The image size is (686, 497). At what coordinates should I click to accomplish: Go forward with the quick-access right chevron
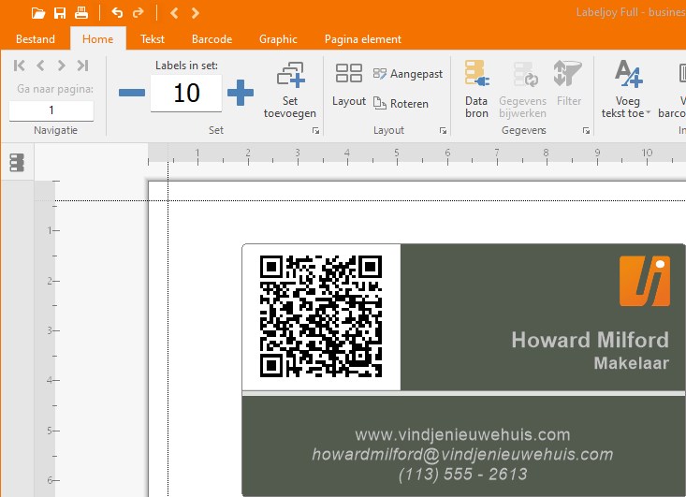pyautogui.click(x=195, y=13)
